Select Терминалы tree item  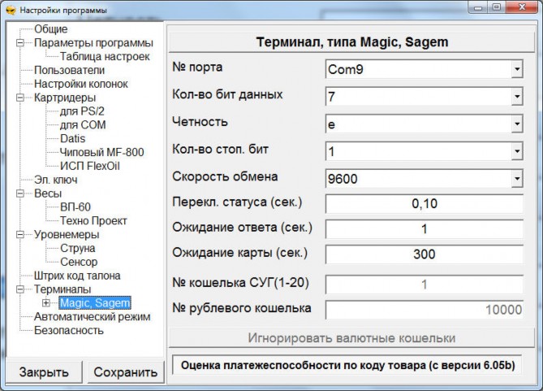(x=62, y=289)
